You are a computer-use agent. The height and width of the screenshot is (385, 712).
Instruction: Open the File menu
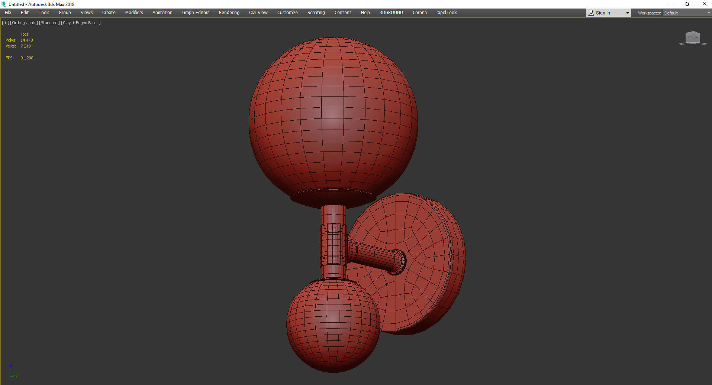click(8, 13)
